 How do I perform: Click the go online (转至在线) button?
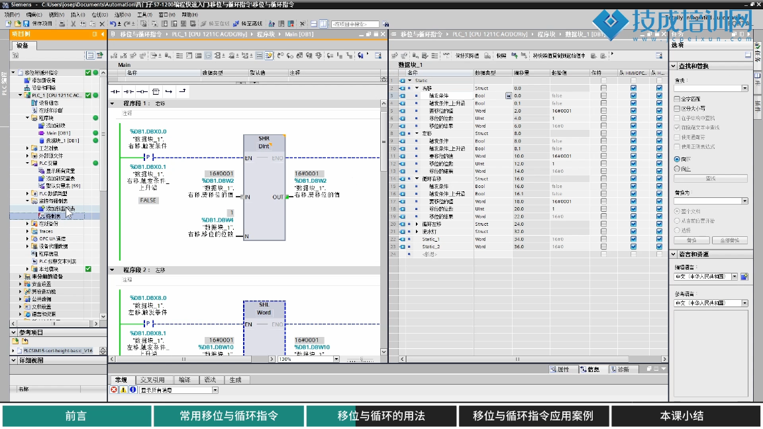coord(215,23)
